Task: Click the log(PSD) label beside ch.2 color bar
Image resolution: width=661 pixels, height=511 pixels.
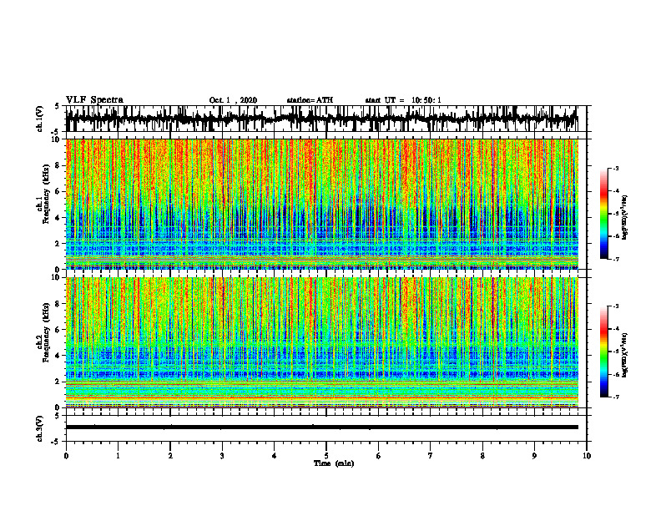Action: click(625, 355)
